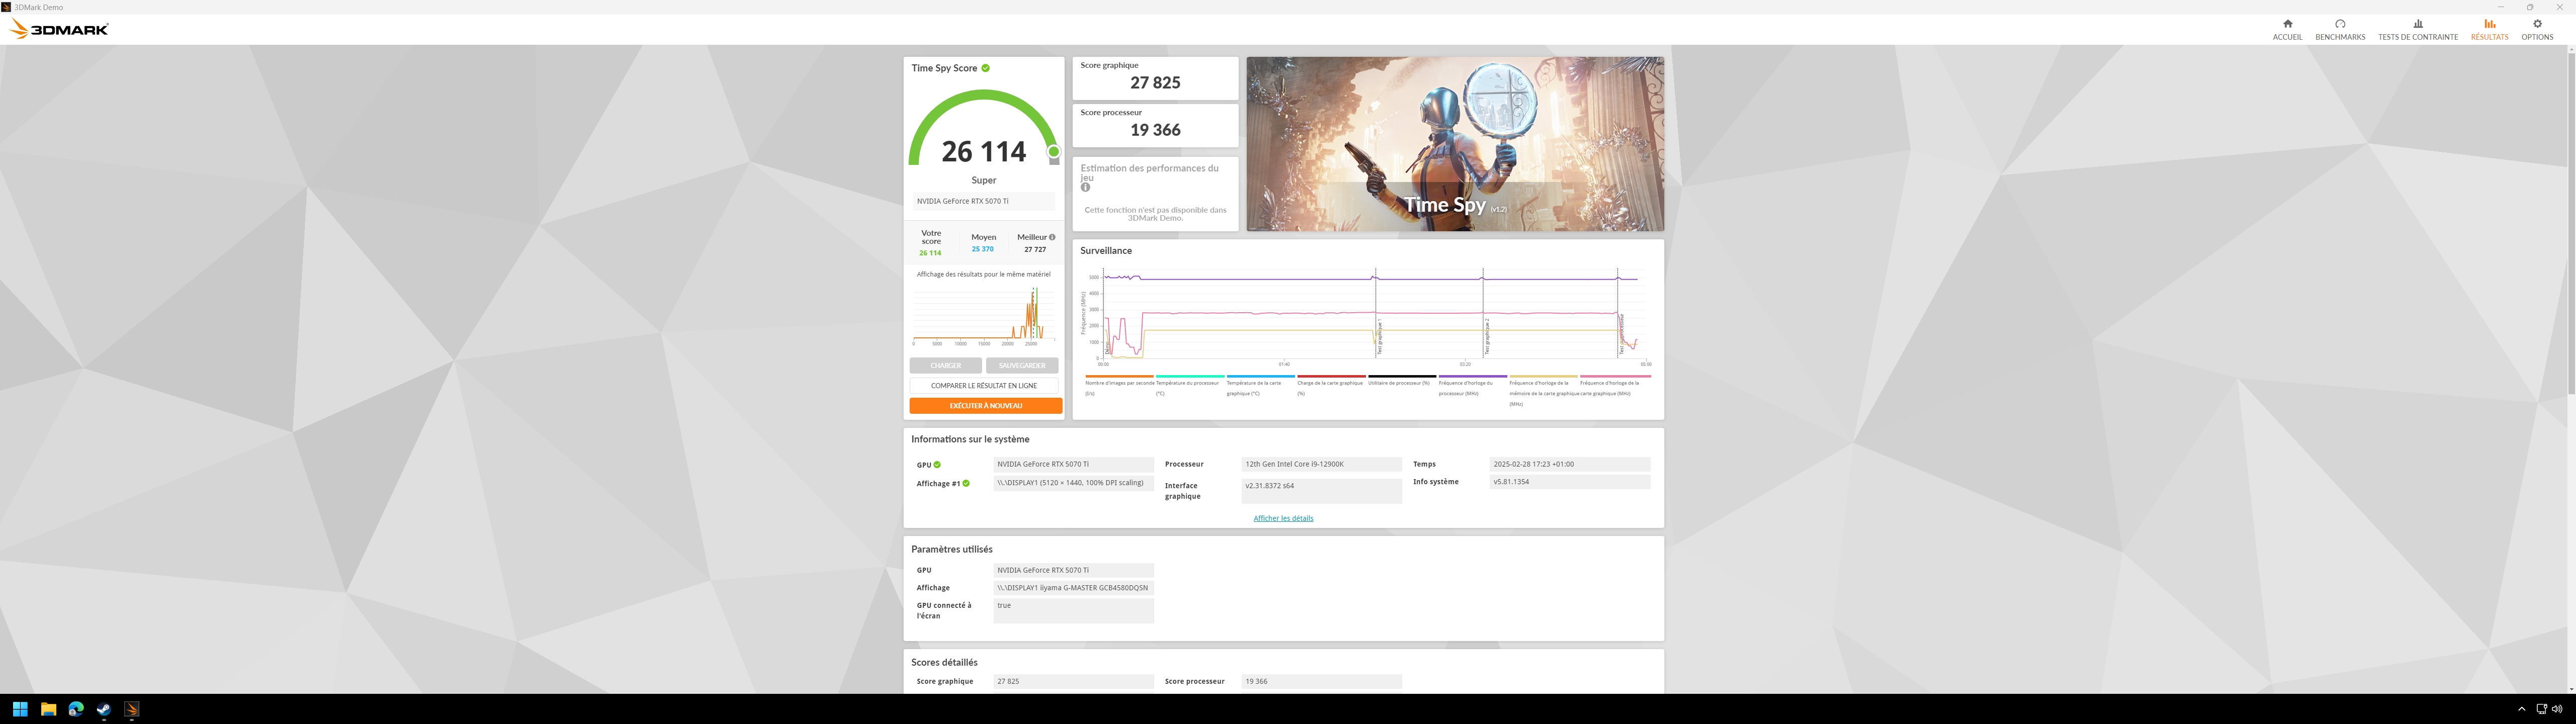Image resolution: width=2576 pixels, height=724 pixels.
Task: Click the info icon under Estimation des performances du jeu
Action: click(1085, 187)
